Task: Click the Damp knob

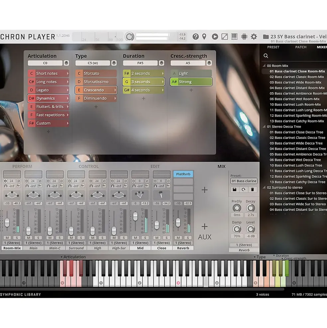Action: [237, 229]
